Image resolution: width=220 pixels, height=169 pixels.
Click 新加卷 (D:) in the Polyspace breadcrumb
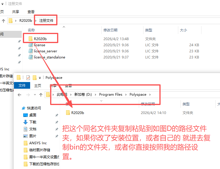point(83,95)
